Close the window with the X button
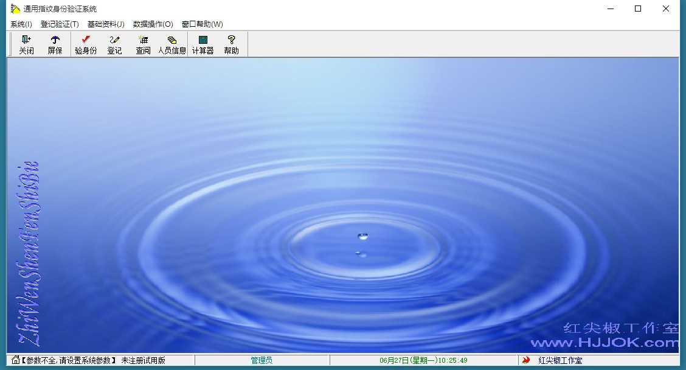686x370 pixels. pos(666,9)
